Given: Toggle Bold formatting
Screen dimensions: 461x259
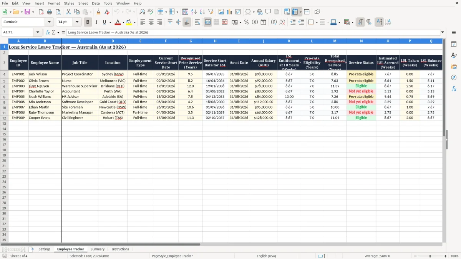Looking at the screenshot, I should pyautogui.click(x=88, y=22).
